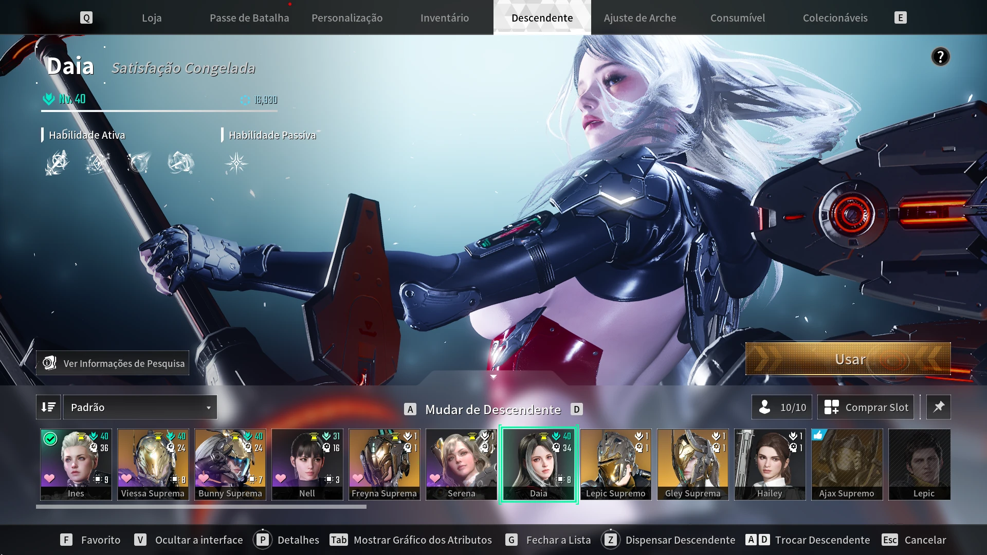Screen dimensions: 987x555
Task: Click the Favorito hint button
Action: [x=90, y=540]
